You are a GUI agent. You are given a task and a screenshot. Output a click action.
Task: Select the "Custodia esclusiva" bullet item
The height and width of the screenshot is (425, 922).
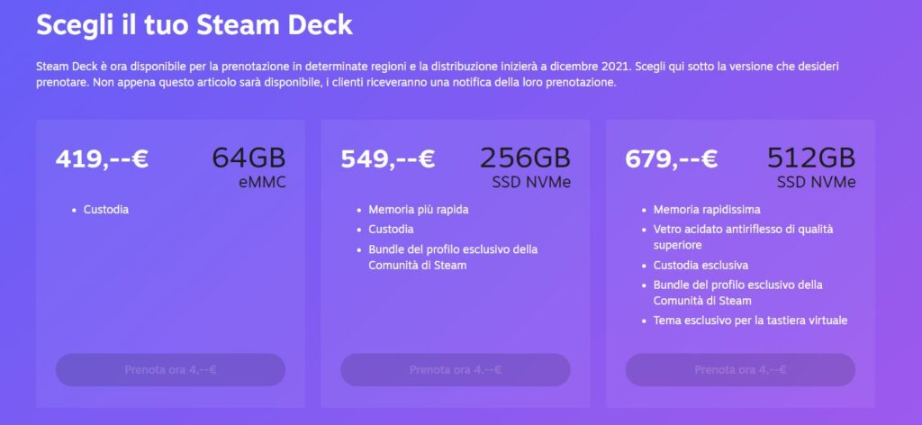(701, 266)
